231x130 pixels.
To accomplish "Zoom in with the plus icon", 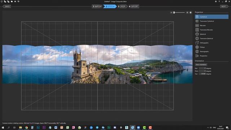I will 187,13.
